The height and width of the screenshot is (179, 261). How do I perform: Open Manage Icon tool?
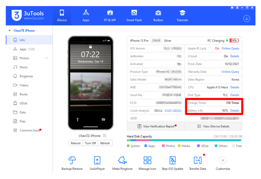(x=147, y=163)
